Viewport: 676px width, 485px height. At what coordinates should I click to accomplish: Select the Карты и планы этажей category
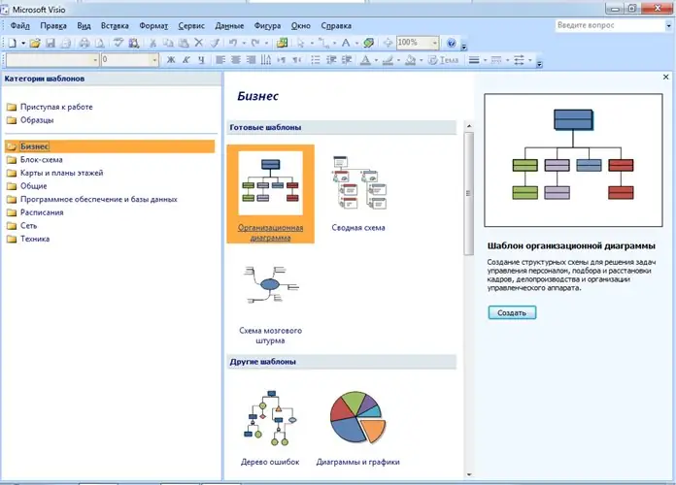tap(61, 173)
